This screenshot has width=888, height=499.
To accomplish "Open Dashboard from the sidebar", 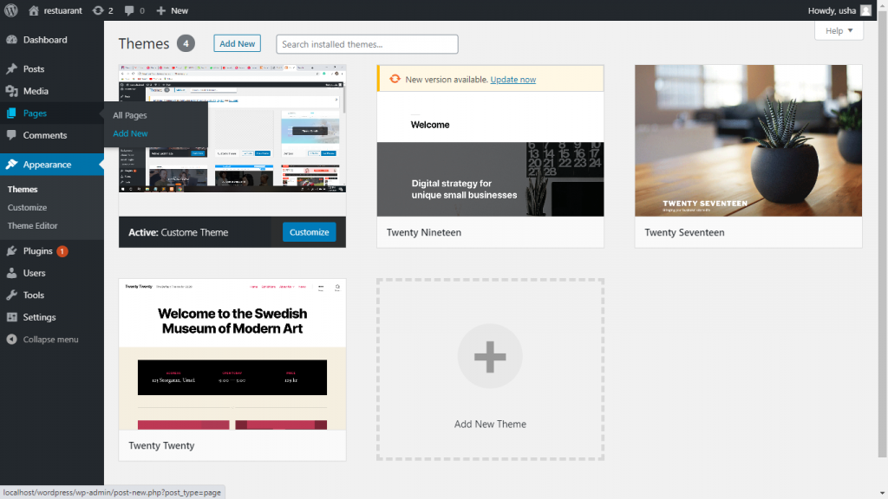I will [x=44, y=40].
